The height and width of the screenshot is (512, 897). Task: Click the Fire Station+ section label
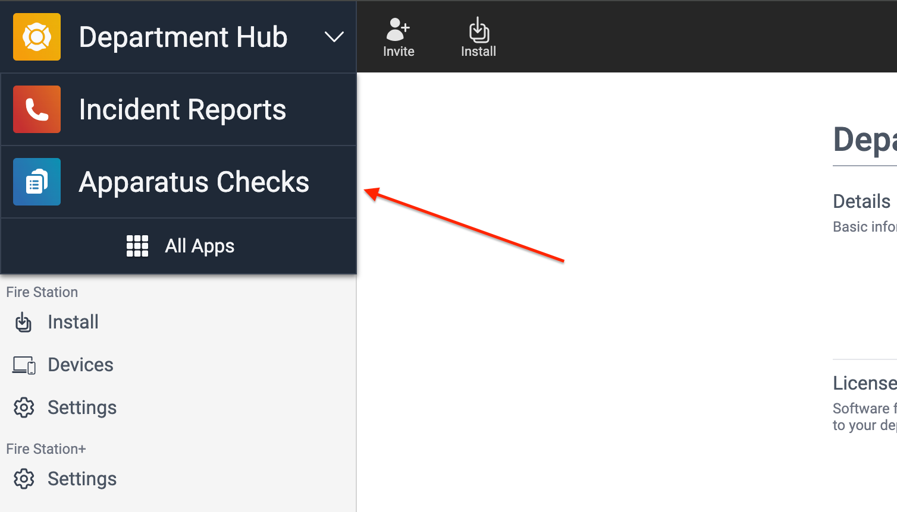[x=46, y=449]
